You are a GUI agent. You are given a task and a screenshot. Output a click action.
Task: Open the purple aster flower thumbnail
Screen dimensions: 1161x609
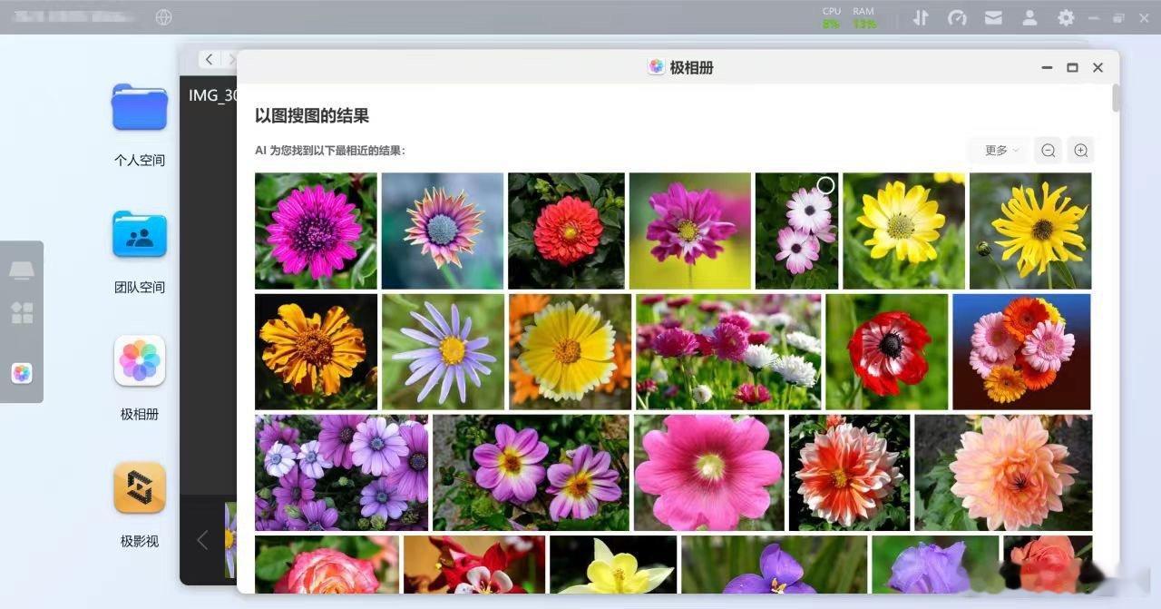[443, 351]
